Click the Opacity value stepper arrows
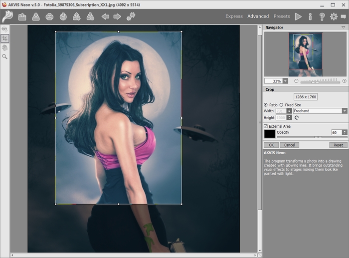349x258 pixels. [x=345, y=132]
